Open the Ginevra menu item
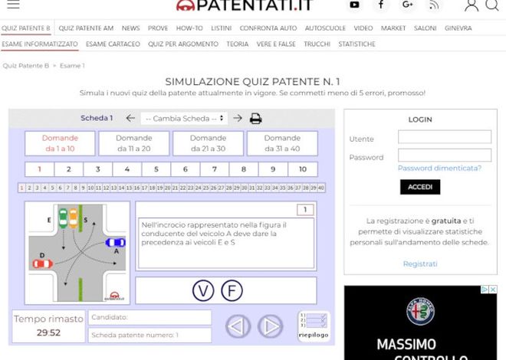Image resolution: width=506 pixels, height=360 pixels. (x=458, y=28)
